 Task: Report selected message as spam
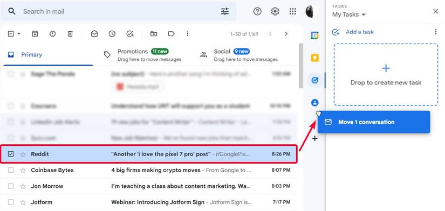(x=52, y=34)
